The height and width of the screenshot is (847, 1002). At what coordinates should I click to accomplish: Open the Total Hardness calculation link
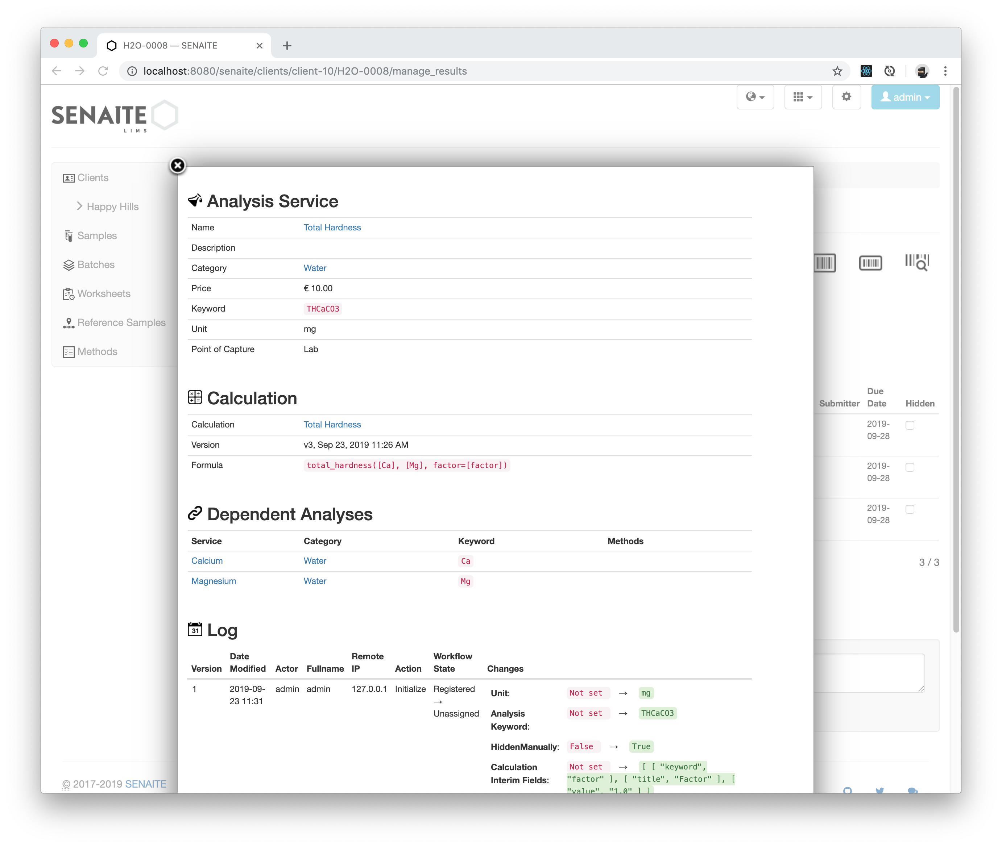click(x=331, y=424)
